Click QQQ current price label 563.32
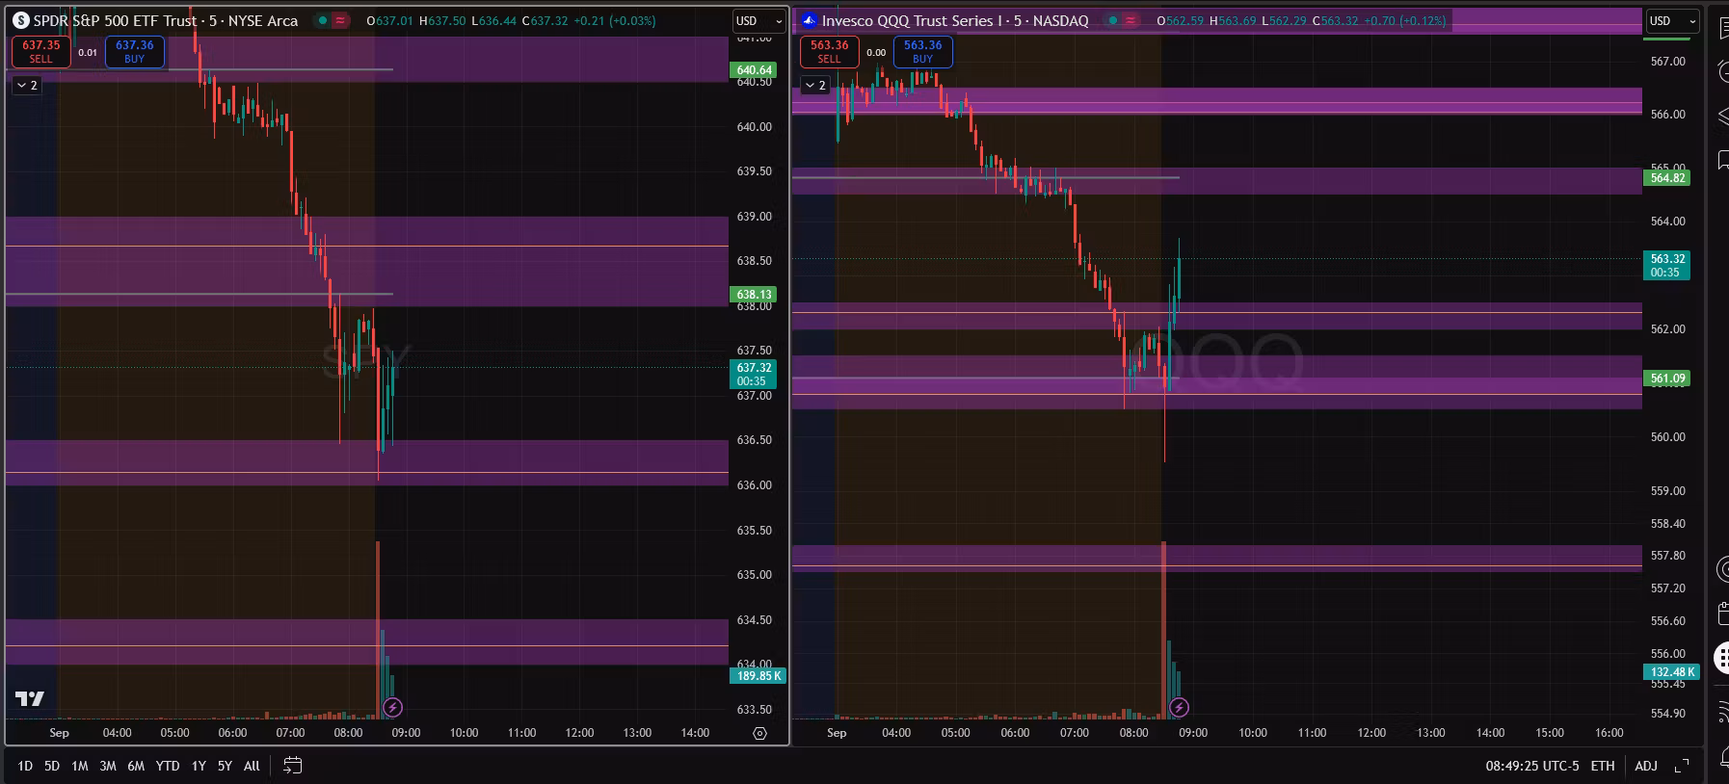The width and height of the screenshot is (1729, 784). [x=1666, y=265]
